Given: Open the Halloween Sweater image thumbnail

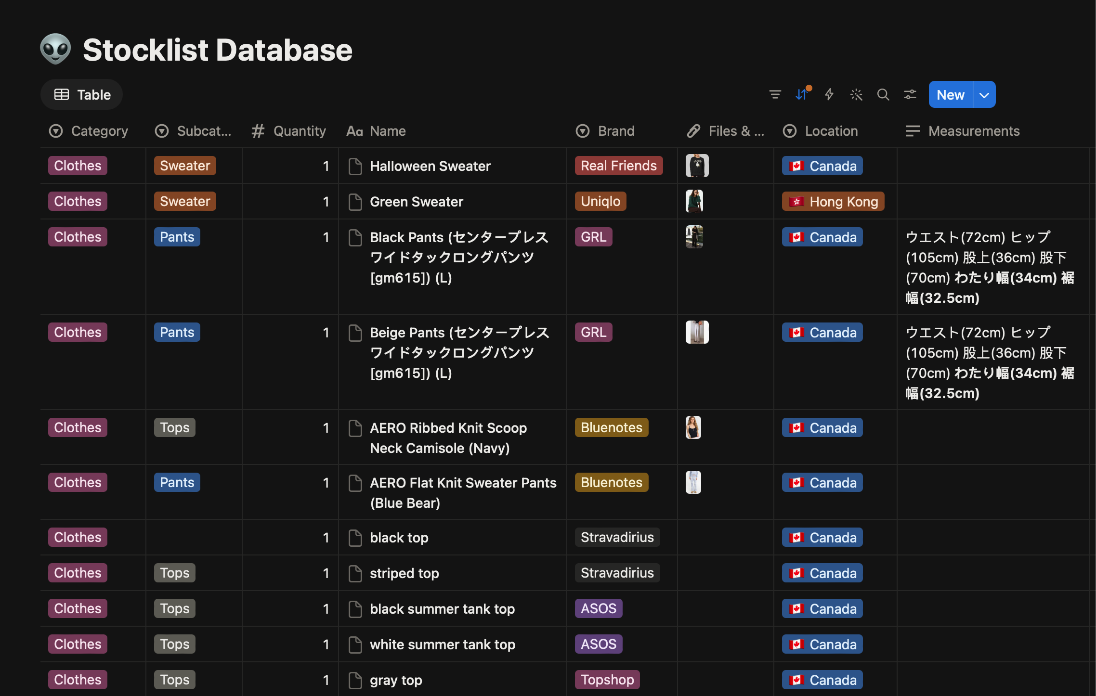Looking at the screenshot, I should tap(697, 166).
